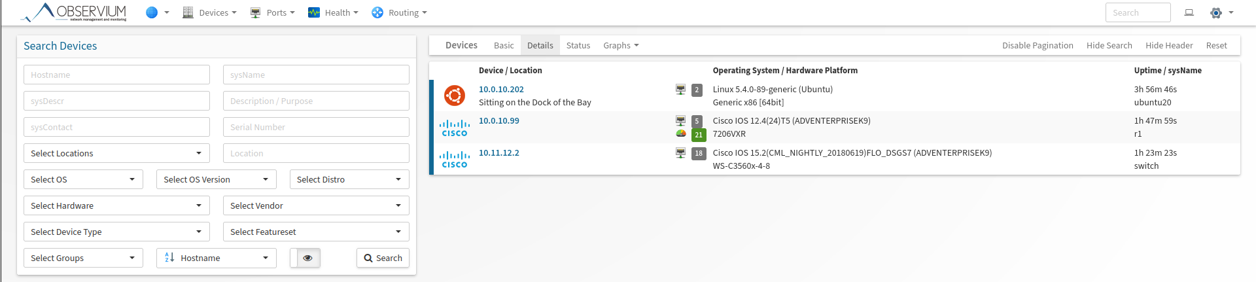Open the settings gear menu
The width and height of the screenshot is (1256, 282).
[1216, 12]
